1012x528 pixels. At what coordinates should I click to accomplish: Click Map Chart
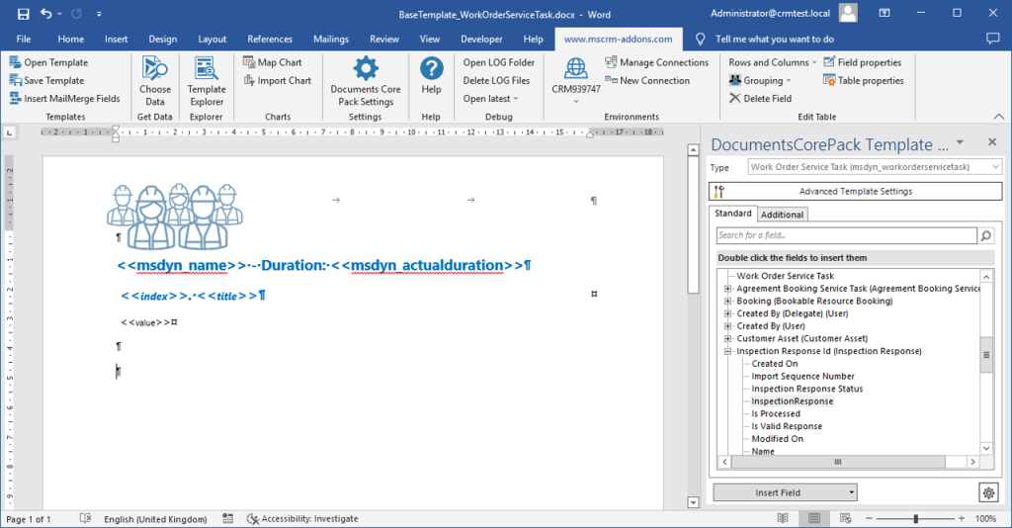click(x=273, y=62)
